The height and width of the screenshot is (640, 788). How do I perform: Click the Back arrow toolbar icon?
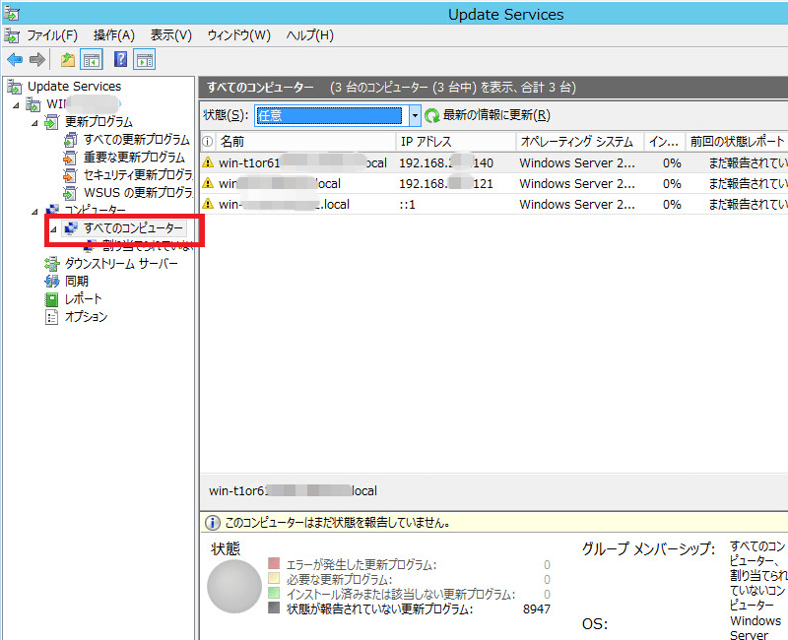click(x=15, y=60)
